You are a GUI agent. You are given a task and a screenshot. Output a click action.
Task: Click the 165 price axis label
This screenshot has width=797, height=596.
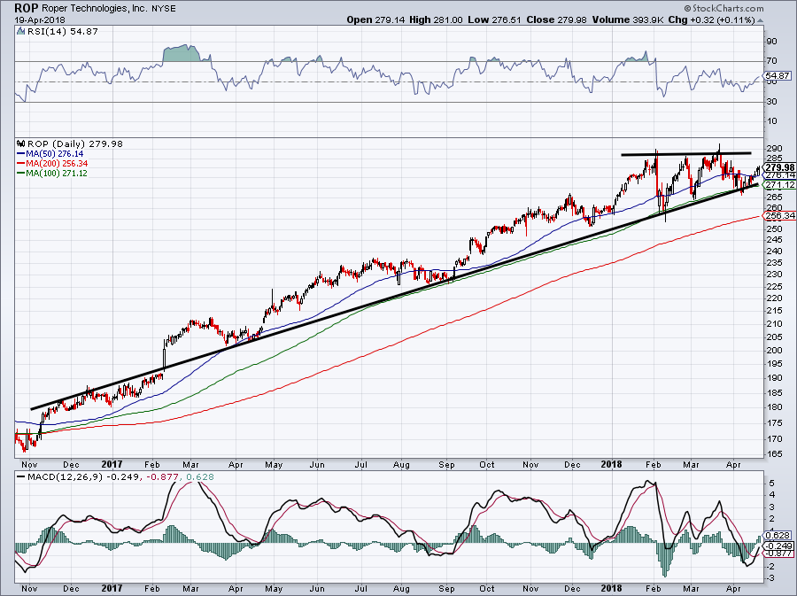click(x=774, y=453)
